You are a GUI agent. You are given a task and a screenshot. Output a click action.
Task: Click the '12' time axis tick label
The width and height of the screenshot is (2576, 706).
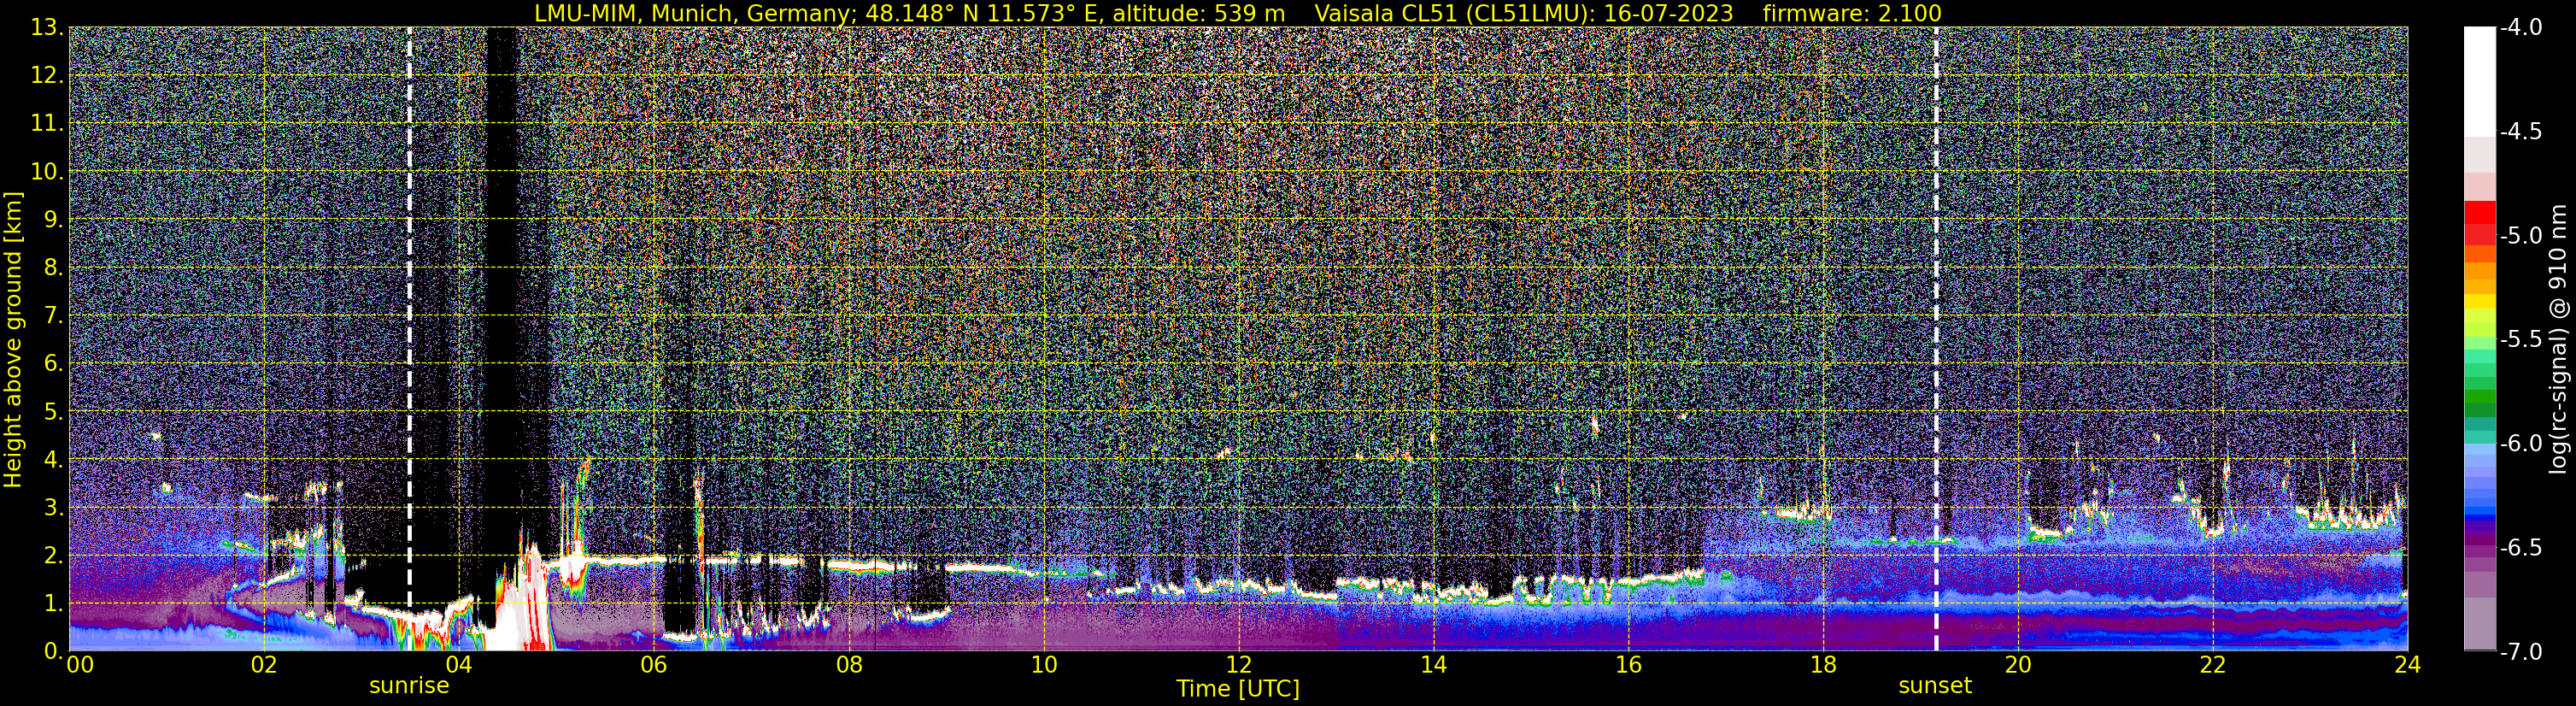tap(1238, 666)
